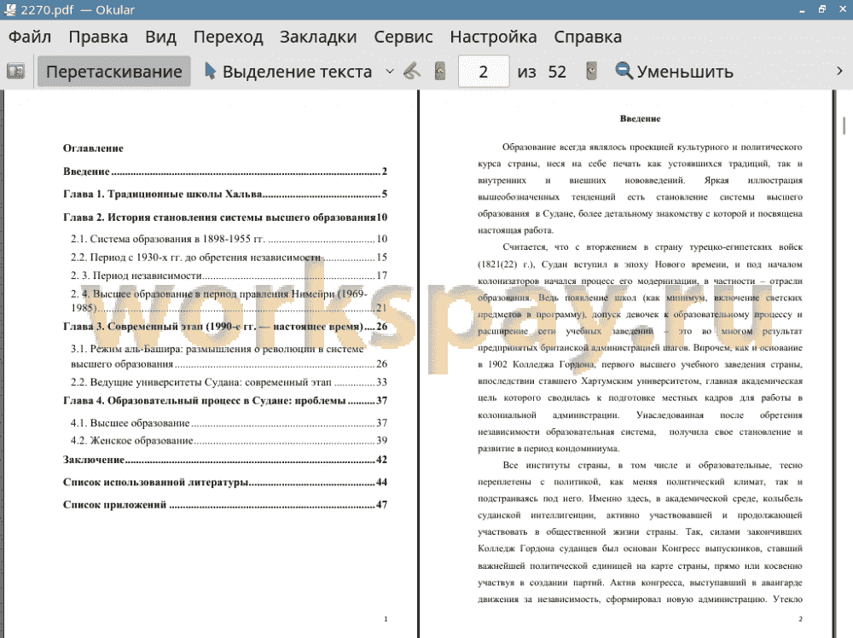Activate the Перетаскивание browse tool

(113, 72)
